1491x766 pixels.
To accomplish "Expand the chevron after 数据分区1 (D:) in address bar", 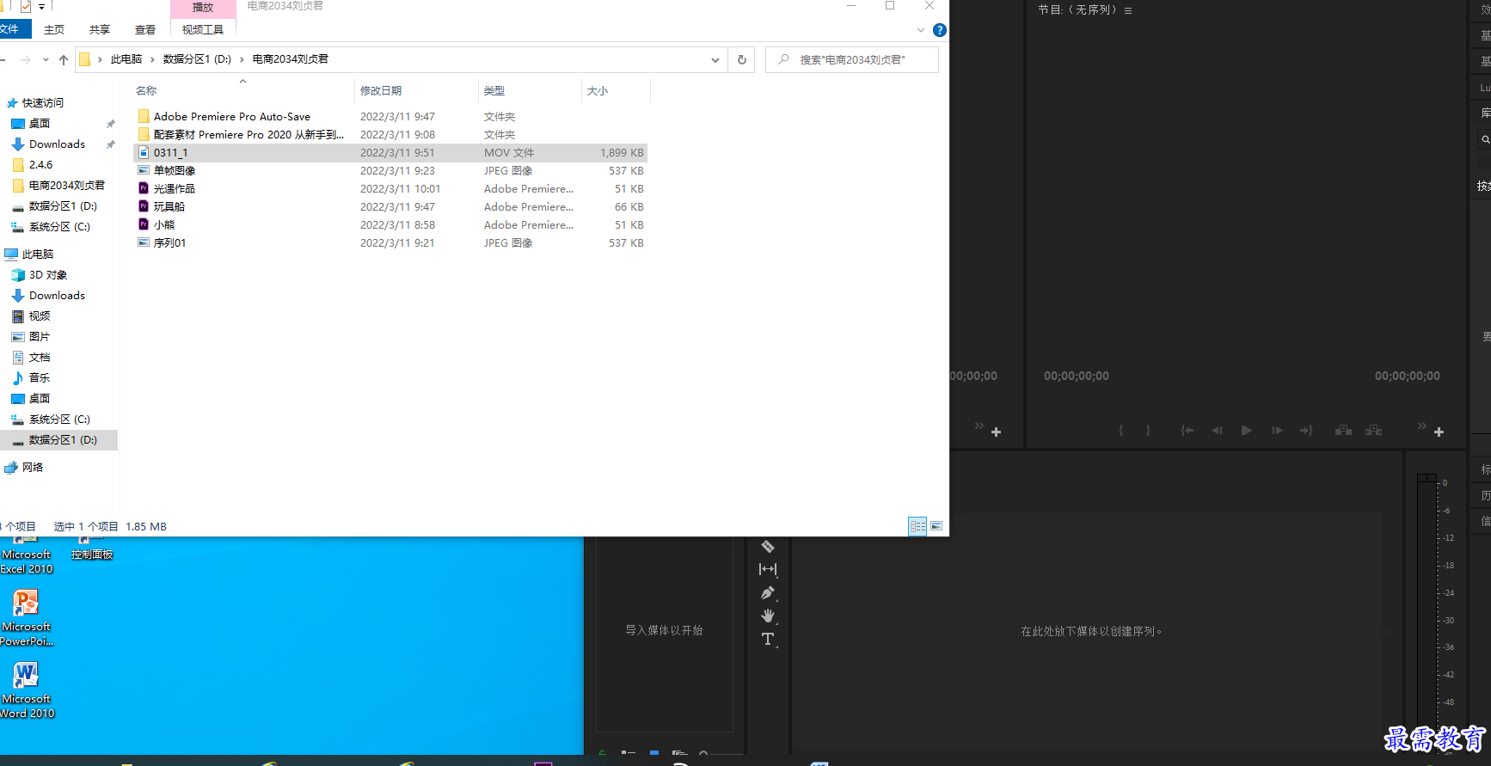I will [x=242, y=59].
